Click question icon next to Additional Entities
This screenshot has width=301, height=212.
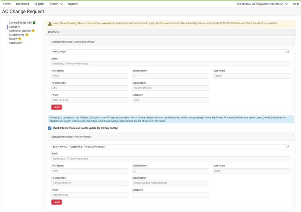click(33, 31)
